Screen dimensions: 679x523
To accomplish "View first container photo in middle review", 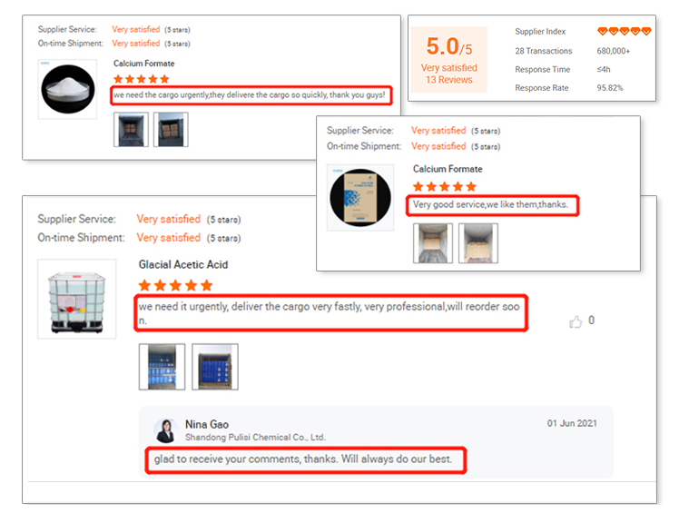I will pyautogui.click(x=433, y=243).
